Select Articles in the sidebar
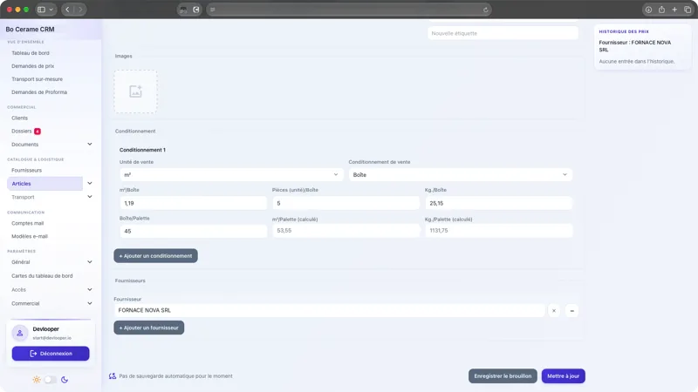The width and height of the screenshot is (698, 392). coord(45,184)
